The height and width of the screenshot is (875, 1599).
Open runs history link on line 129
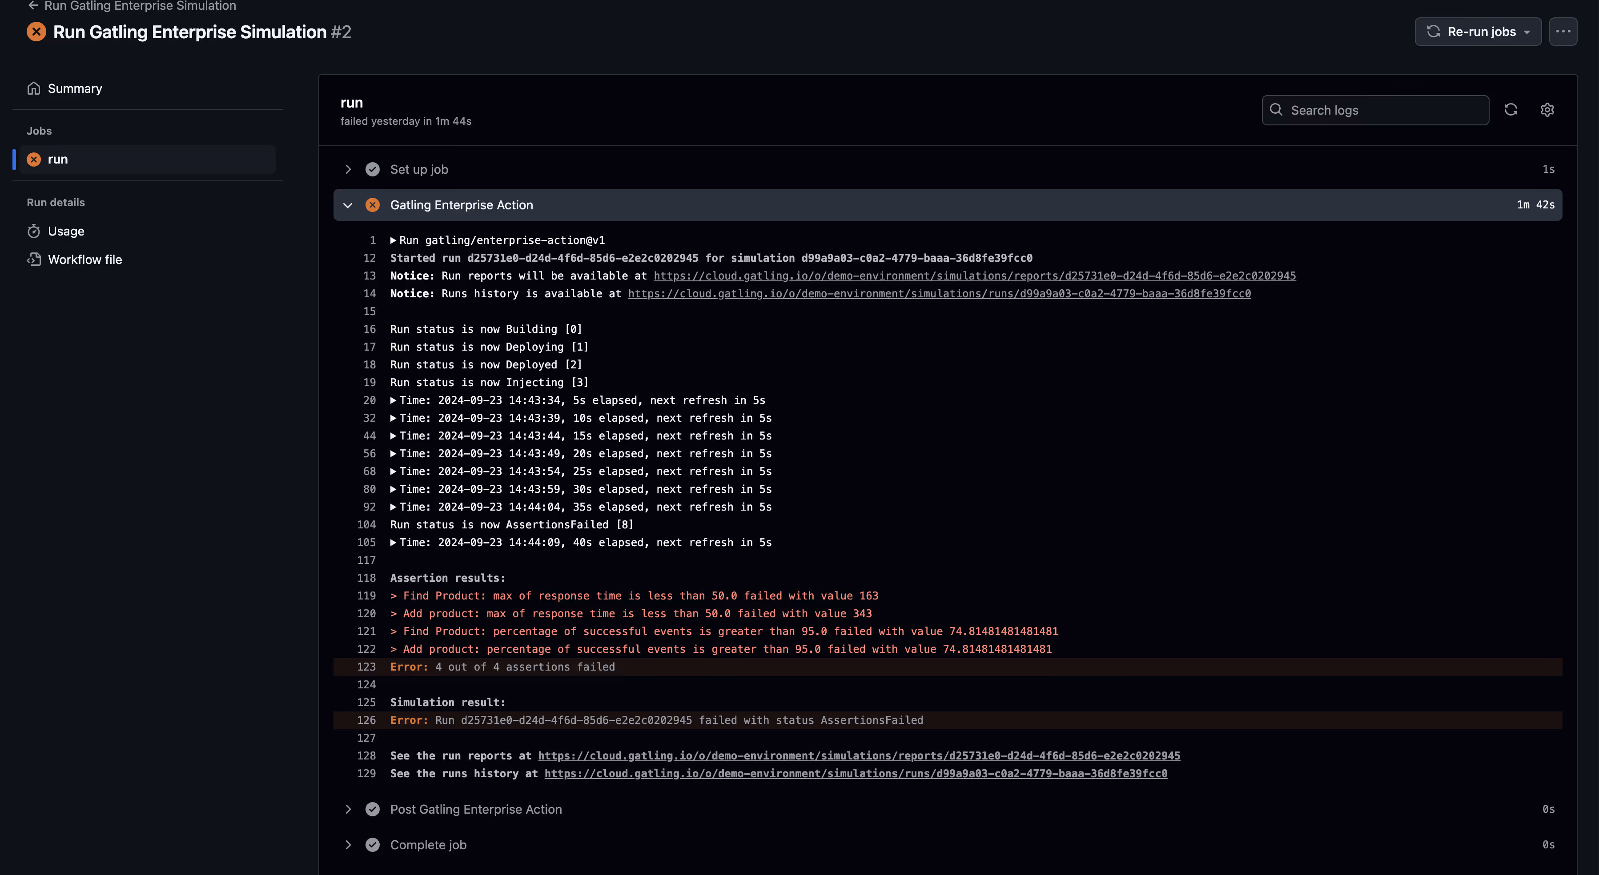(856, 774)
